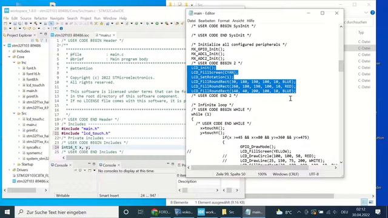Close the first Console tab
388x218 pixels.
pyautogui.click(x=70, y=165)
